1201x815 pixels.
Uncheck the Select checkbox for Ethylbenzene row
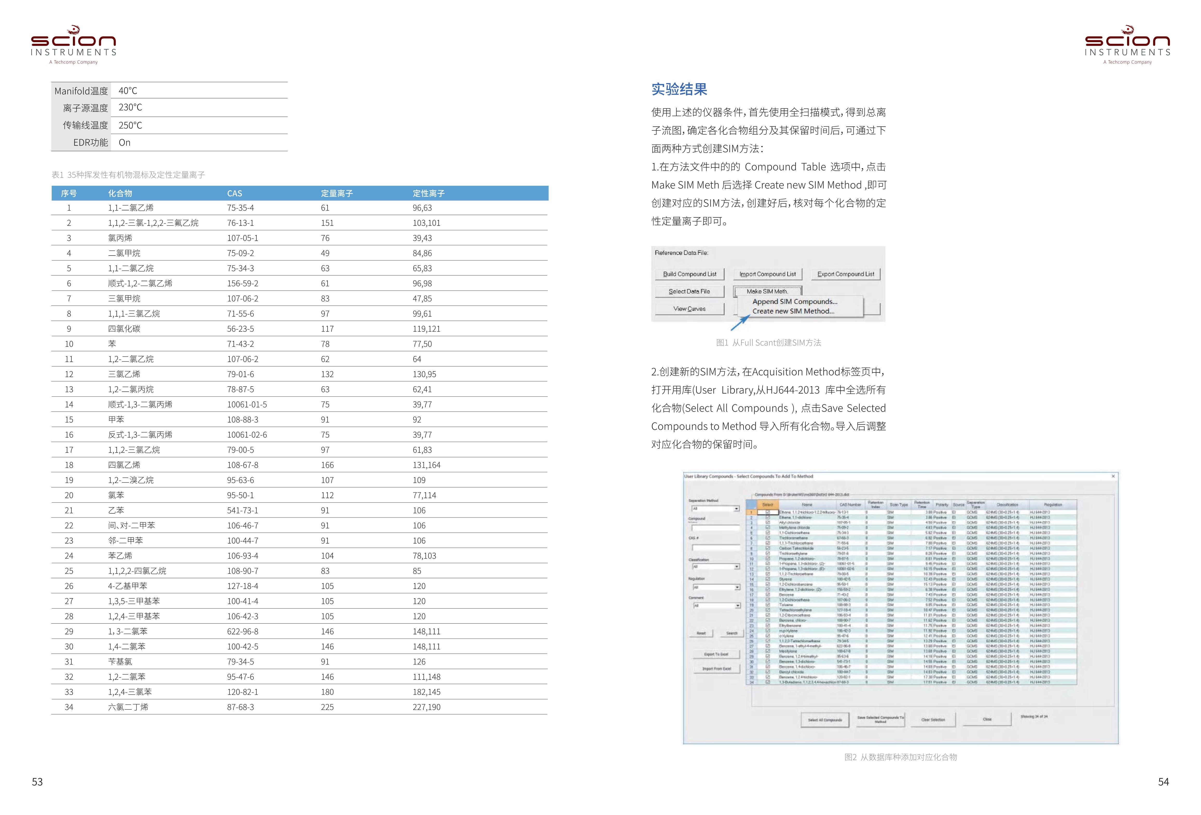767,625
